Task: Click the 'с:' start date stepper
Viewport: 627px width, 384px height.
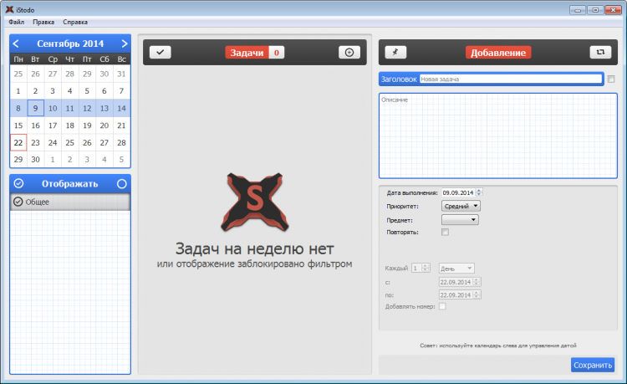Action: pos(477,282)
